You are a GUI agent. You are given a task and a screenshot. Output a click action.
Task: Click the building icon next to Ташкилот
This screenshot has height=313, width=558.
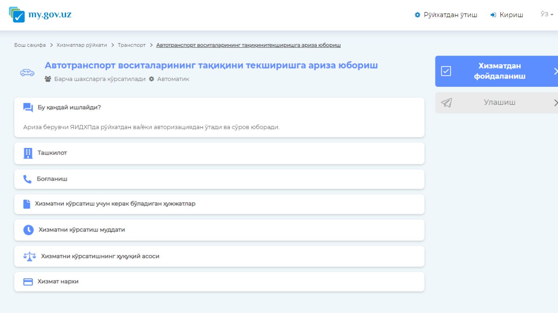(x=28, y=153)
